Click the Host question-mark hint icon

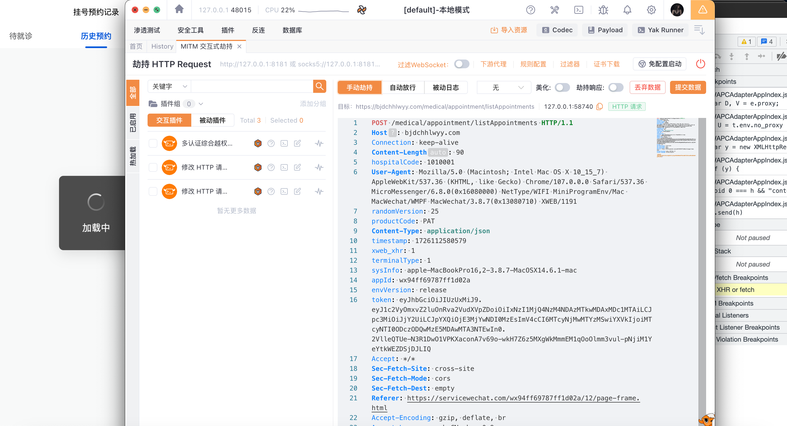(x=392, y=133)
